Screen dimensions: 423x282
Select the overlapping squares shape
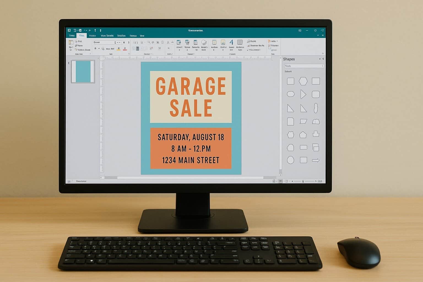pos(316,147)
